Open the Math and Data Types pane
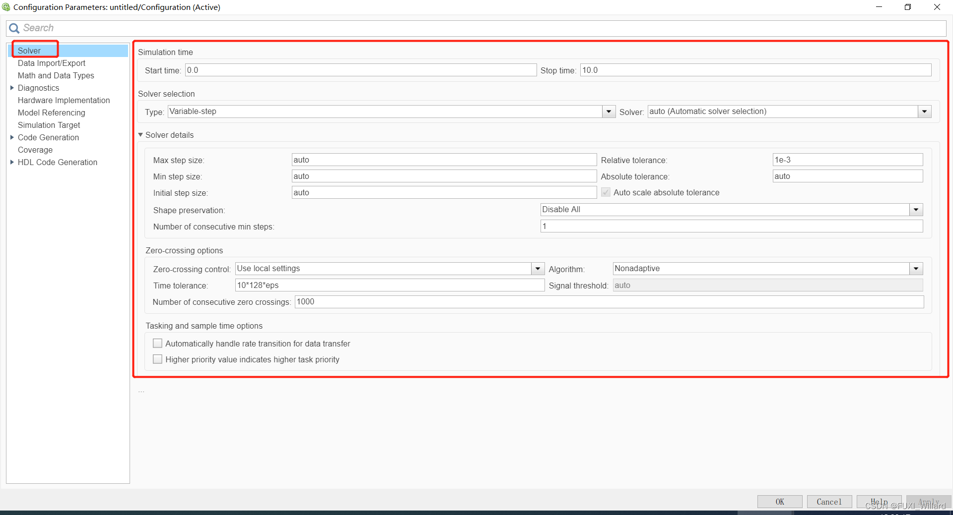953x515 pixels. point(56,75)
